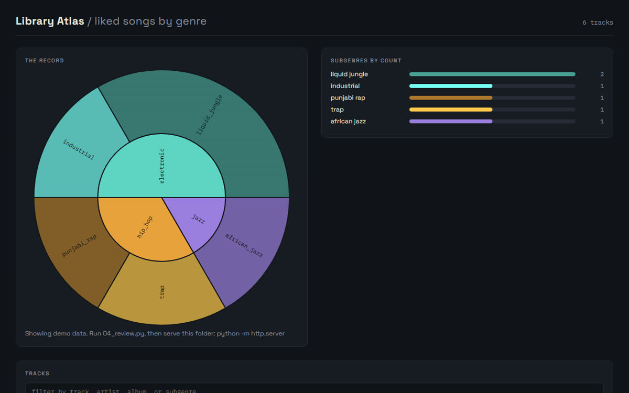
Task: Click the industrial label in subgenre list
Action: [x=345, y=86]
